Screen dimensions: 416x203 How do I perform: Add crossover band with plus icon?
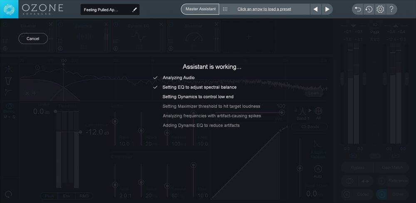tap(34, 93)
